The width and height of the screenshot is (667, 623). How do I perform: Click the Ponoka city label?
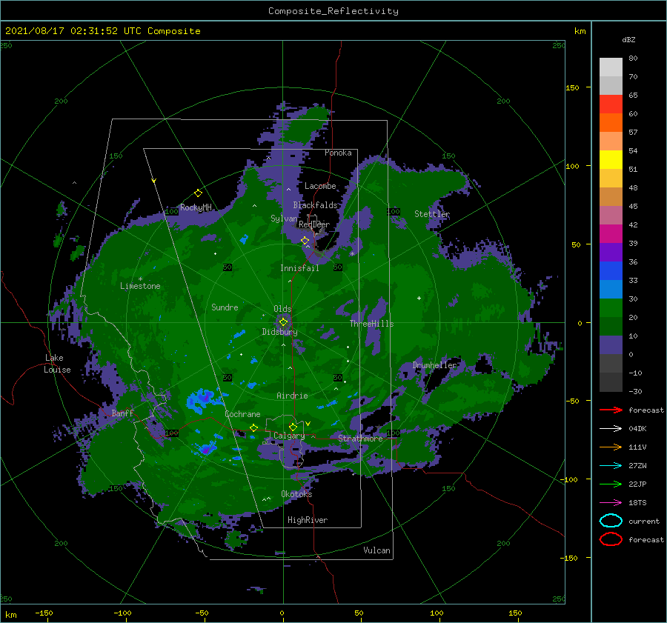[338, 153]
